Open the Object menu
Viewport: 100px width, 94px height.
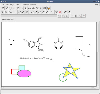click(x=18, y=4)
